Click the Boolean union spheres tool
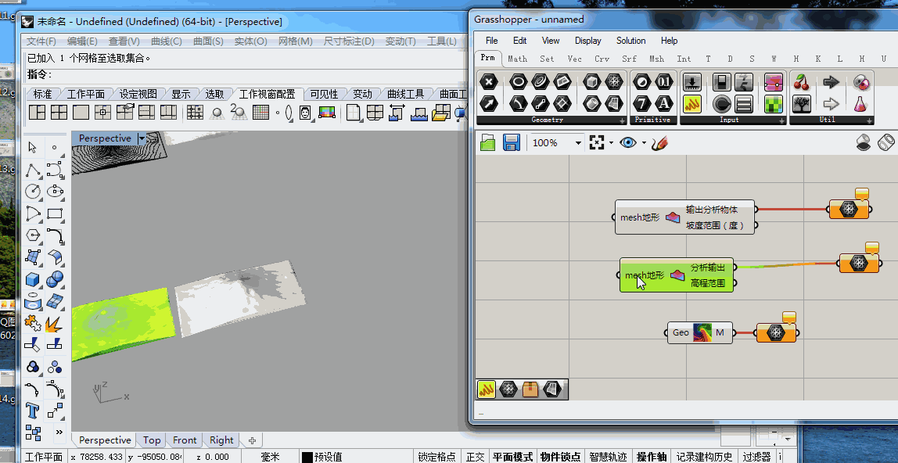 [x=55, y=279]
